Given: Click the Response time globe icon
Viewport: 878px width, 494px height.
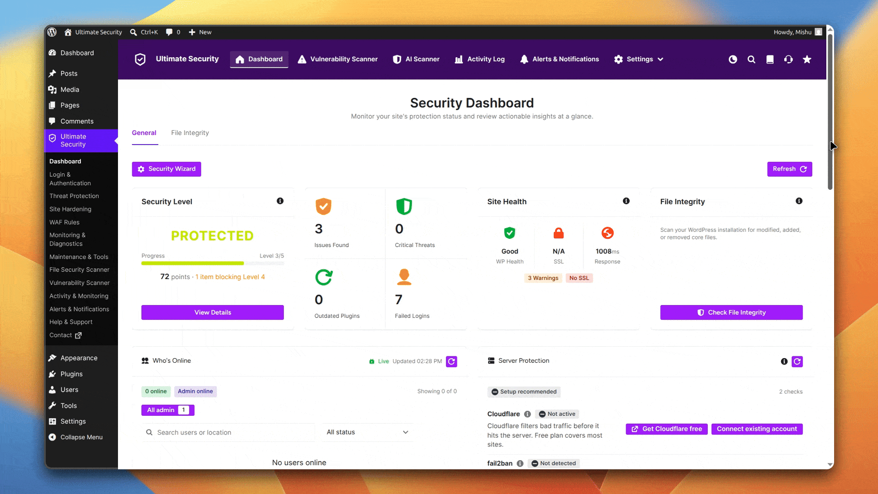Looking at the screenshot, I should pyautogui.click(x=607, y=233).
